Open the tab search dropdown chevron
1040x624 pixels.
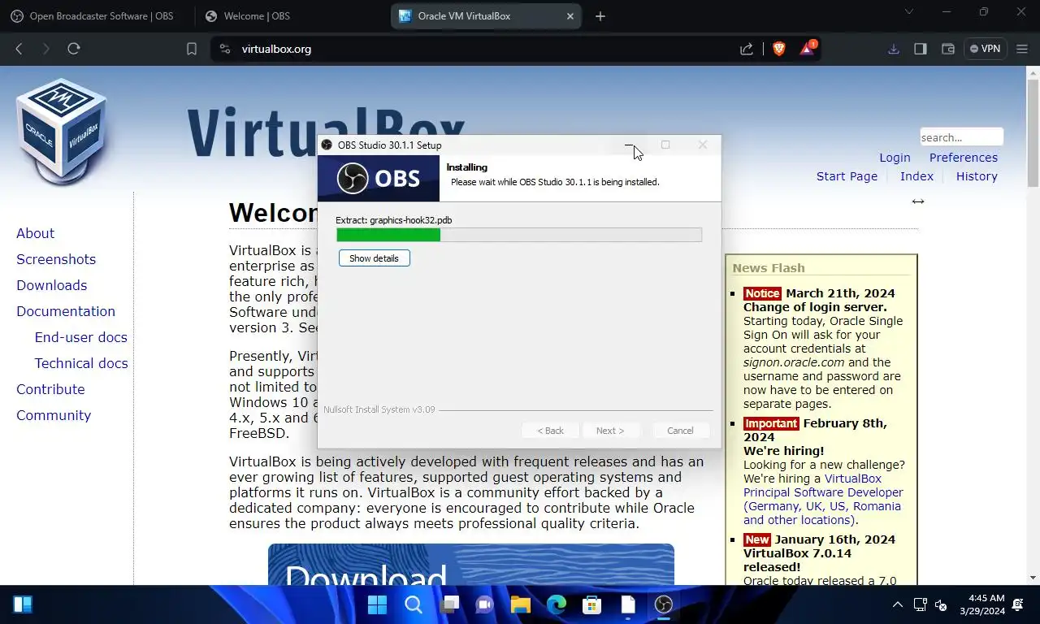(x=909, y=11)
